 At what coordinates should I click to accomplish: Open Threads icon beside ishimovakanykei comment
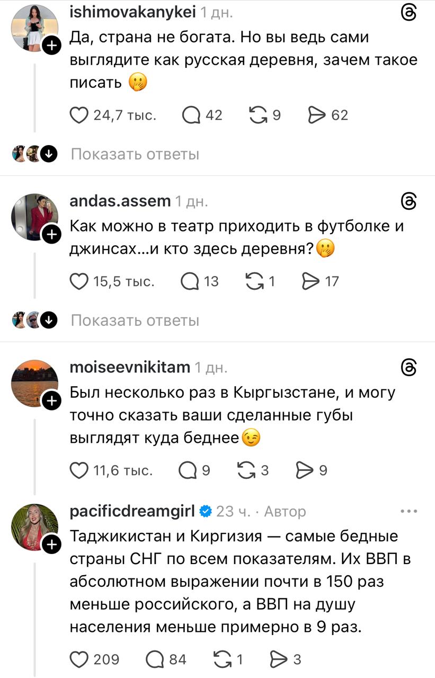click(x=409, y=13)
